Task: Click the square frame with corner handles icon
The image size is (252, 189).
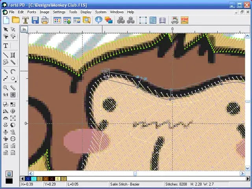Action: (x=143, y=20)
